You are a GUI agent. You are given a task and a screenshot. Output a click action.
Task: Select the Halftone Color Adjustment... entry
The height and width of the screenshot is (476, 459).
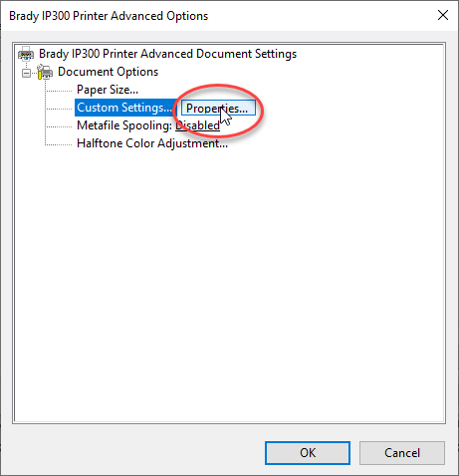pyautogui.click(x=152, y=143)
